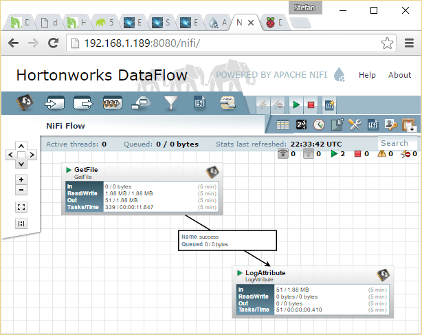Open the Flow Settings wrench icon

click(x=355, y=125)
